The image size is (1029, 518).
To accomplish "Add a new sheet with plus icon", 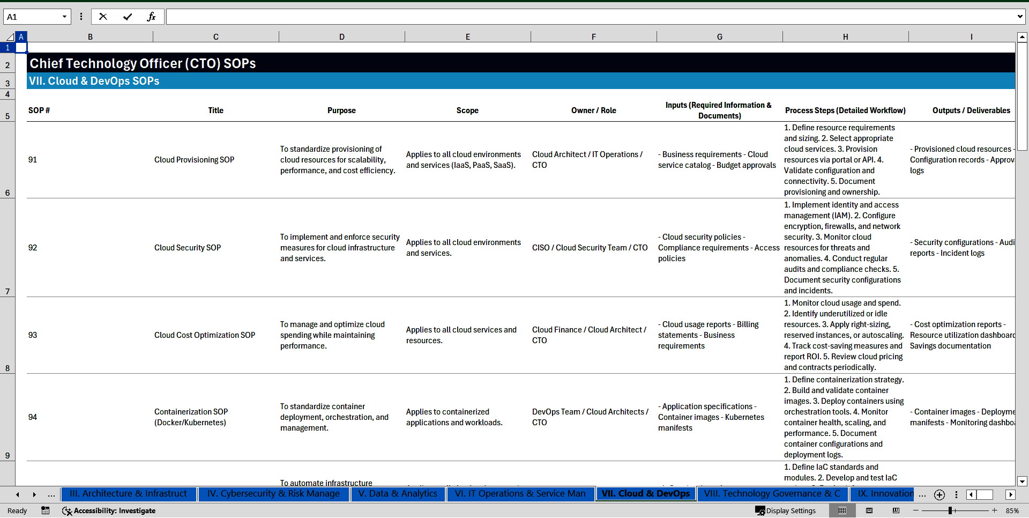I will tap(939, 495).
